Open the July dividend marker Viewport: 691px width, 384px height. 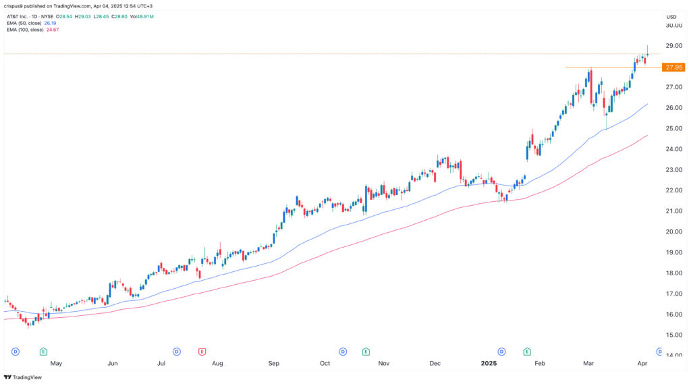click(x=176, y=352)
